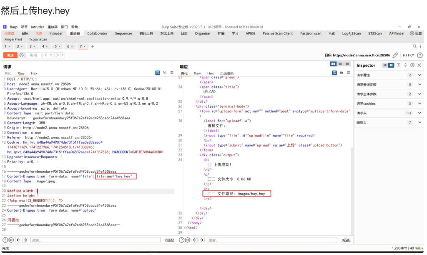Switch to side-by-side request/response layout

pos(333,64)
